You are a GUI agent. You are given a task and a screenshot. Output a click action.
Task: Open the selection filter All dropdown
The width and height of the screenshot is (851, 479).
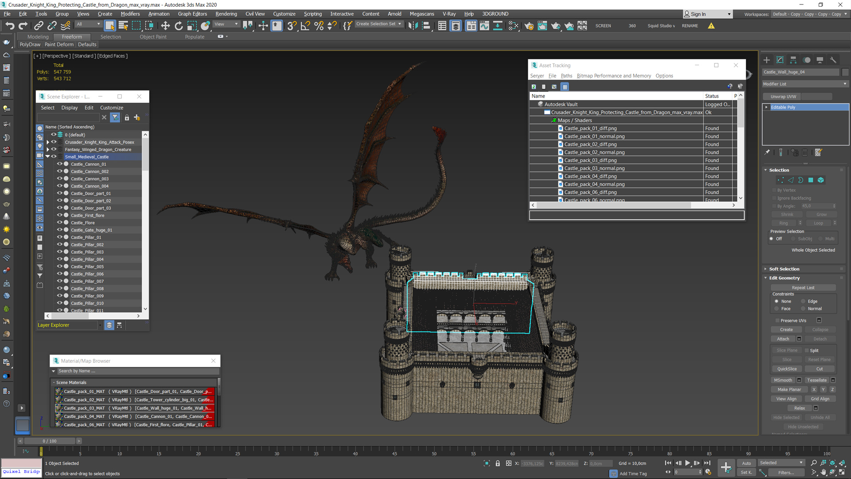tap(88, 24)
